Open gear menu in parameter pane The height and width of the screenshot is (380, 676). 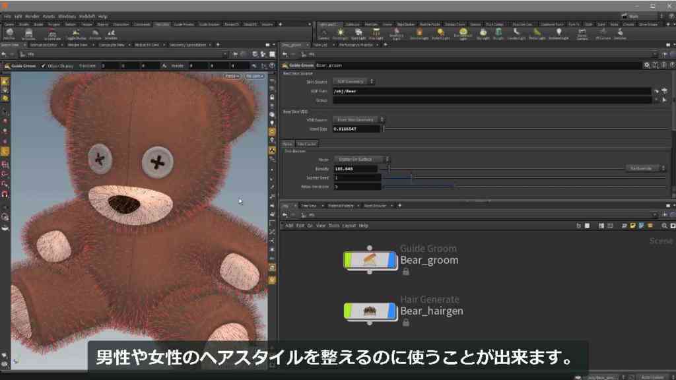[647, 65]
